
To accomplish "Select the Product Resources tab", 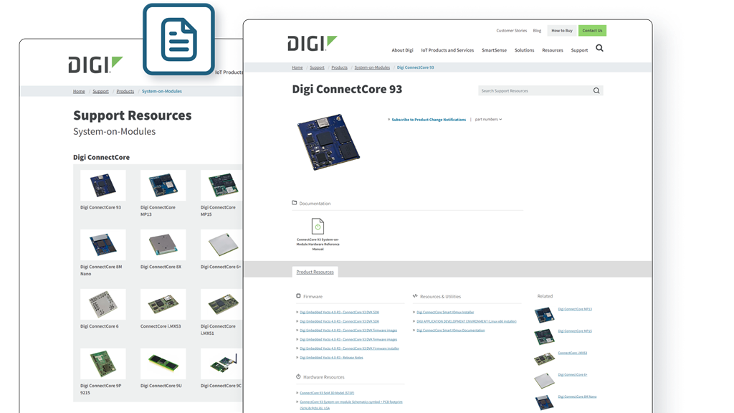I will click(x=315, y=272).
